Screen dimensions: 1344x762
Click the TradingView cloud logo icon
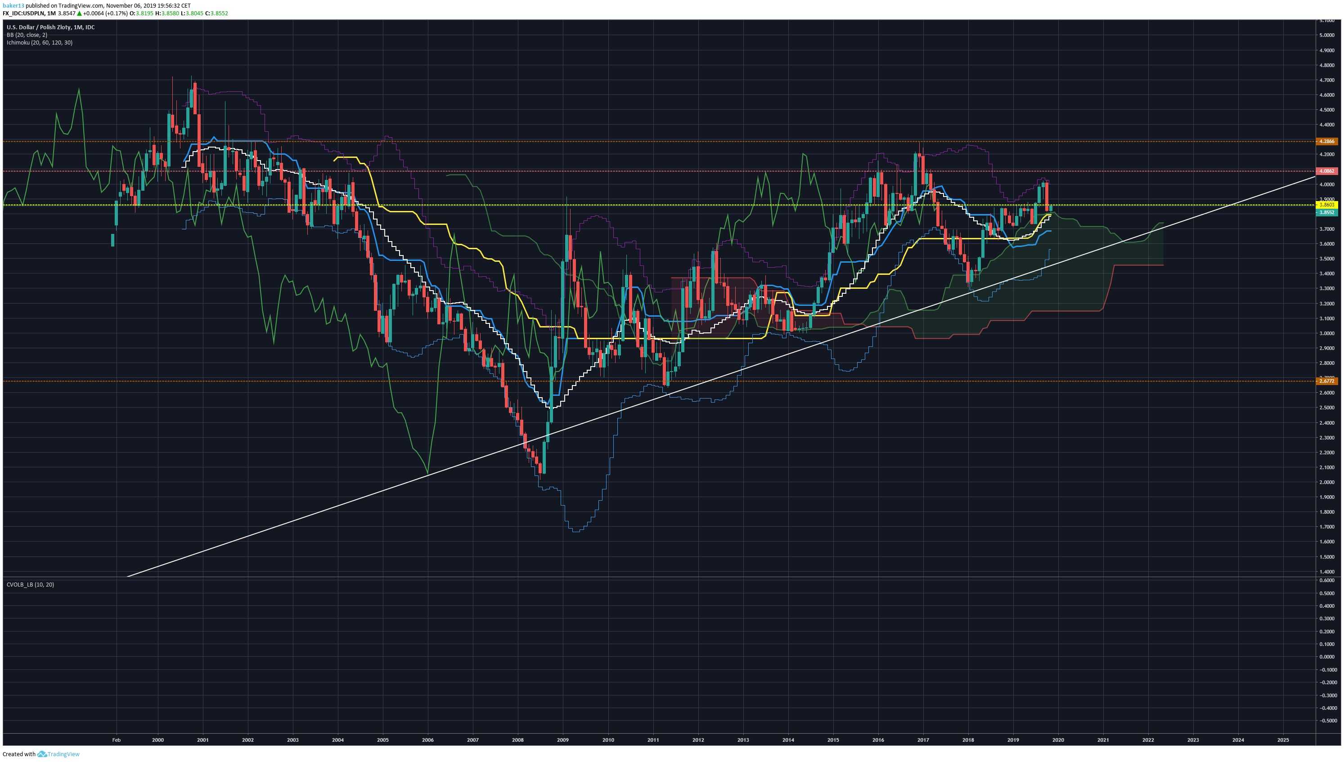click(x=42, y=754)
